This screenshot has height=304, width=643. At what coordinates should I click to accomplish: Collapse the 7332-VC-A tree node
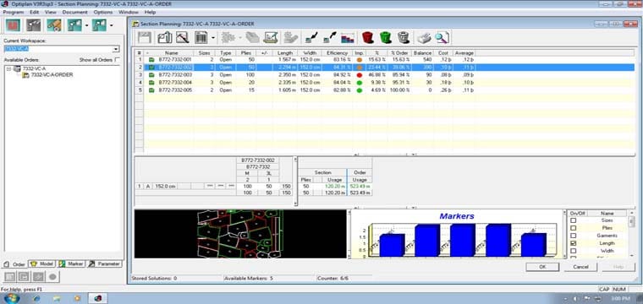[x=8, y=68]
